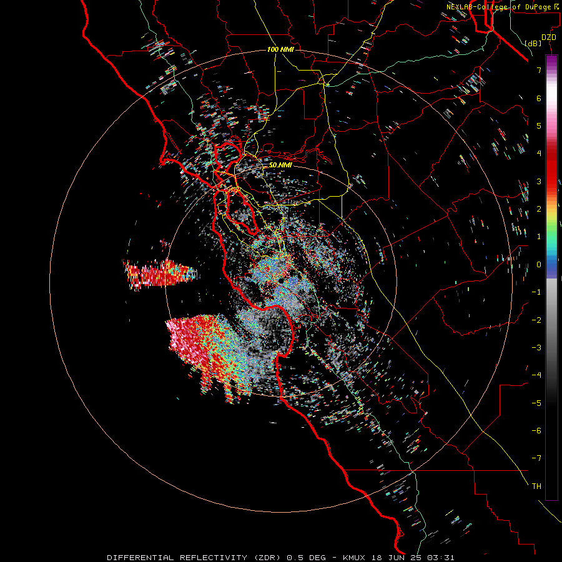This screenshot has width=562, height=562.
Task: Click "DIFFERENTIAL REFLECTIVITY (ZDR)" in the bottom caption
Action: [x=195, y=558]
